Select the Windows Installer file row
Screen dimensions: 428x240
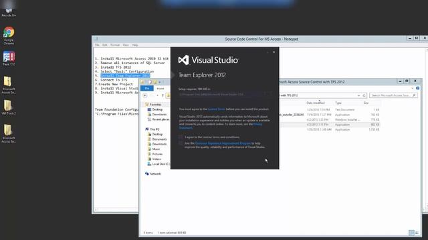[329, 119]
